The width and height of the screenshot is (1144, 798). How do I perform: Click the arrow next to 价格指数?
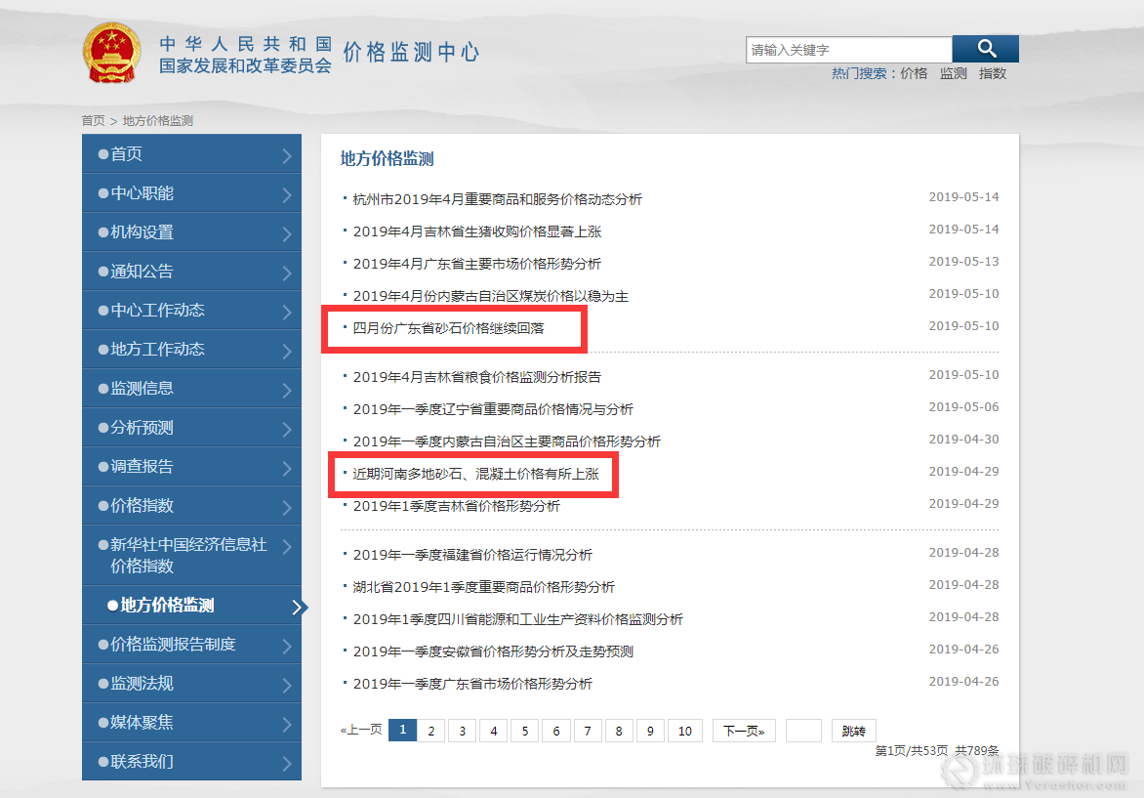(286, 507)
